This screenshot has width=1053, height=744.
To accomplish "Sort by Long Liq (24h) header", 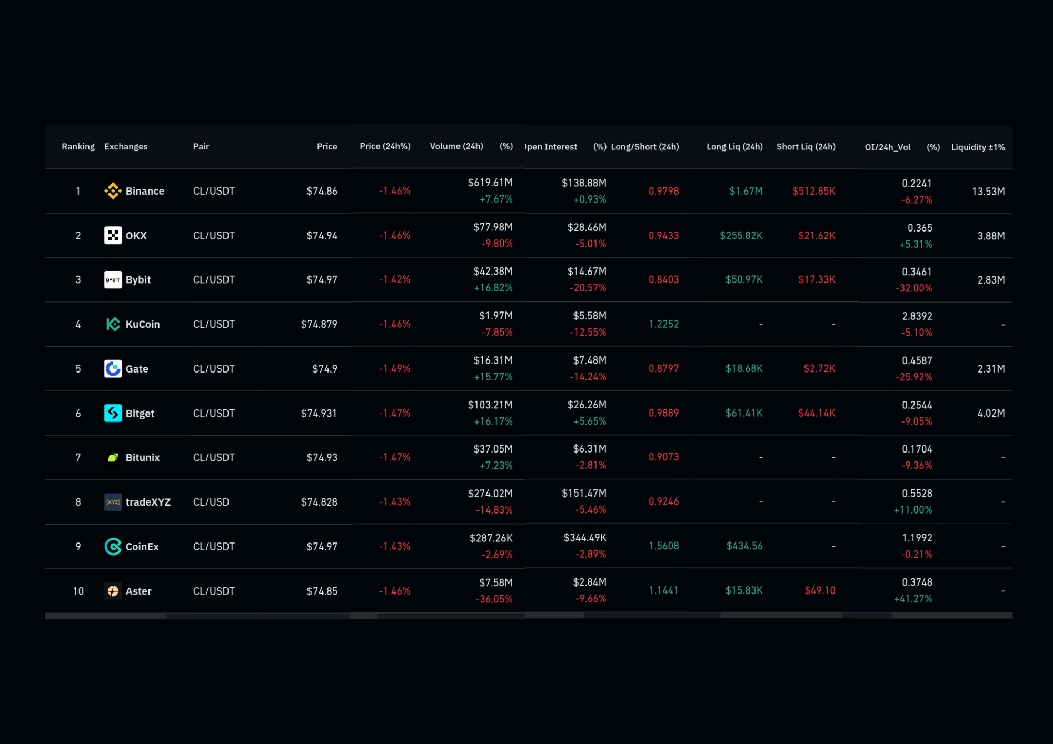I will (x=734, y=147).
